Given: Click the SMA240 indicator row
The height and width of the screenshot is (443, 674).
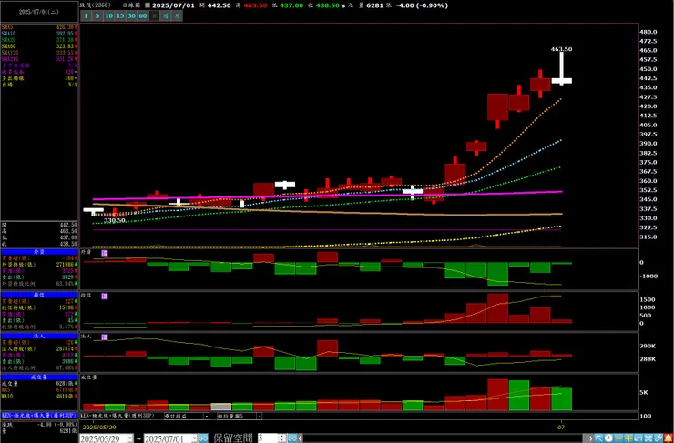Looking at the screenshot, I should point(39,59).
